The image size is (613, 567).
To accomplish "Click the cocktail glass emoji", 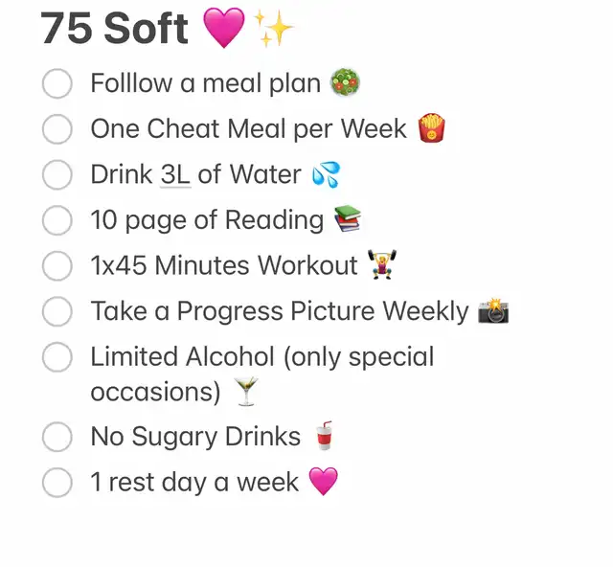I will [246, 391].
